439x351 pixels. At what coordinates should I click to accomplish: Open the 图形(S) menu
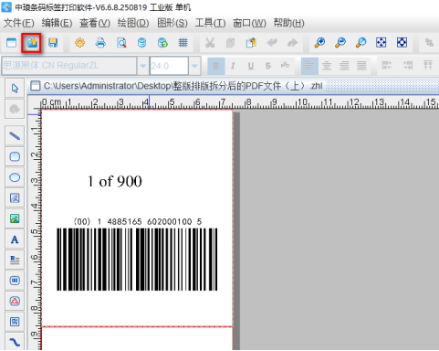(172, 23)
